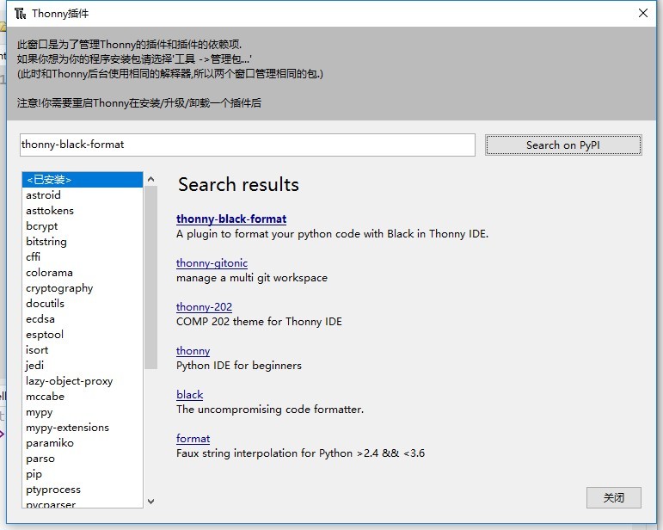Open the thonny-black-format result link

click(231, 219)
